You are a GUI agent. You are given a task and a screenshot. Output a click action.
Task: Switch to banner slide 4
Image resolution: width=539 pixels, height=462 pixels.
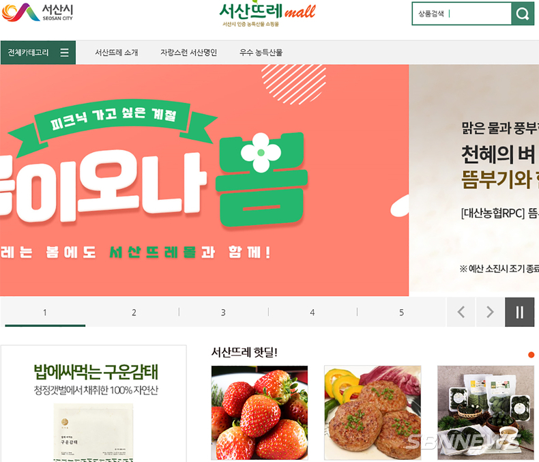pyautogui.click(x=312, y=312)
